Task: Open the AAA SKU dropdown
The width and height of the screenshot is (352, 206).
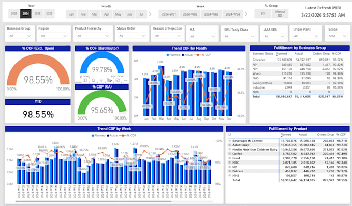Action: coord(274,36)
